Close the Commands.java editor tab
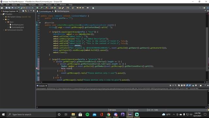209x118 pixels. pos(53,11)
